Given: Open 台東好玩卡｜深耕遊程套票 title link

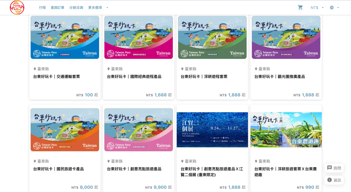Looking at the screenshot, I should point(204,77).
